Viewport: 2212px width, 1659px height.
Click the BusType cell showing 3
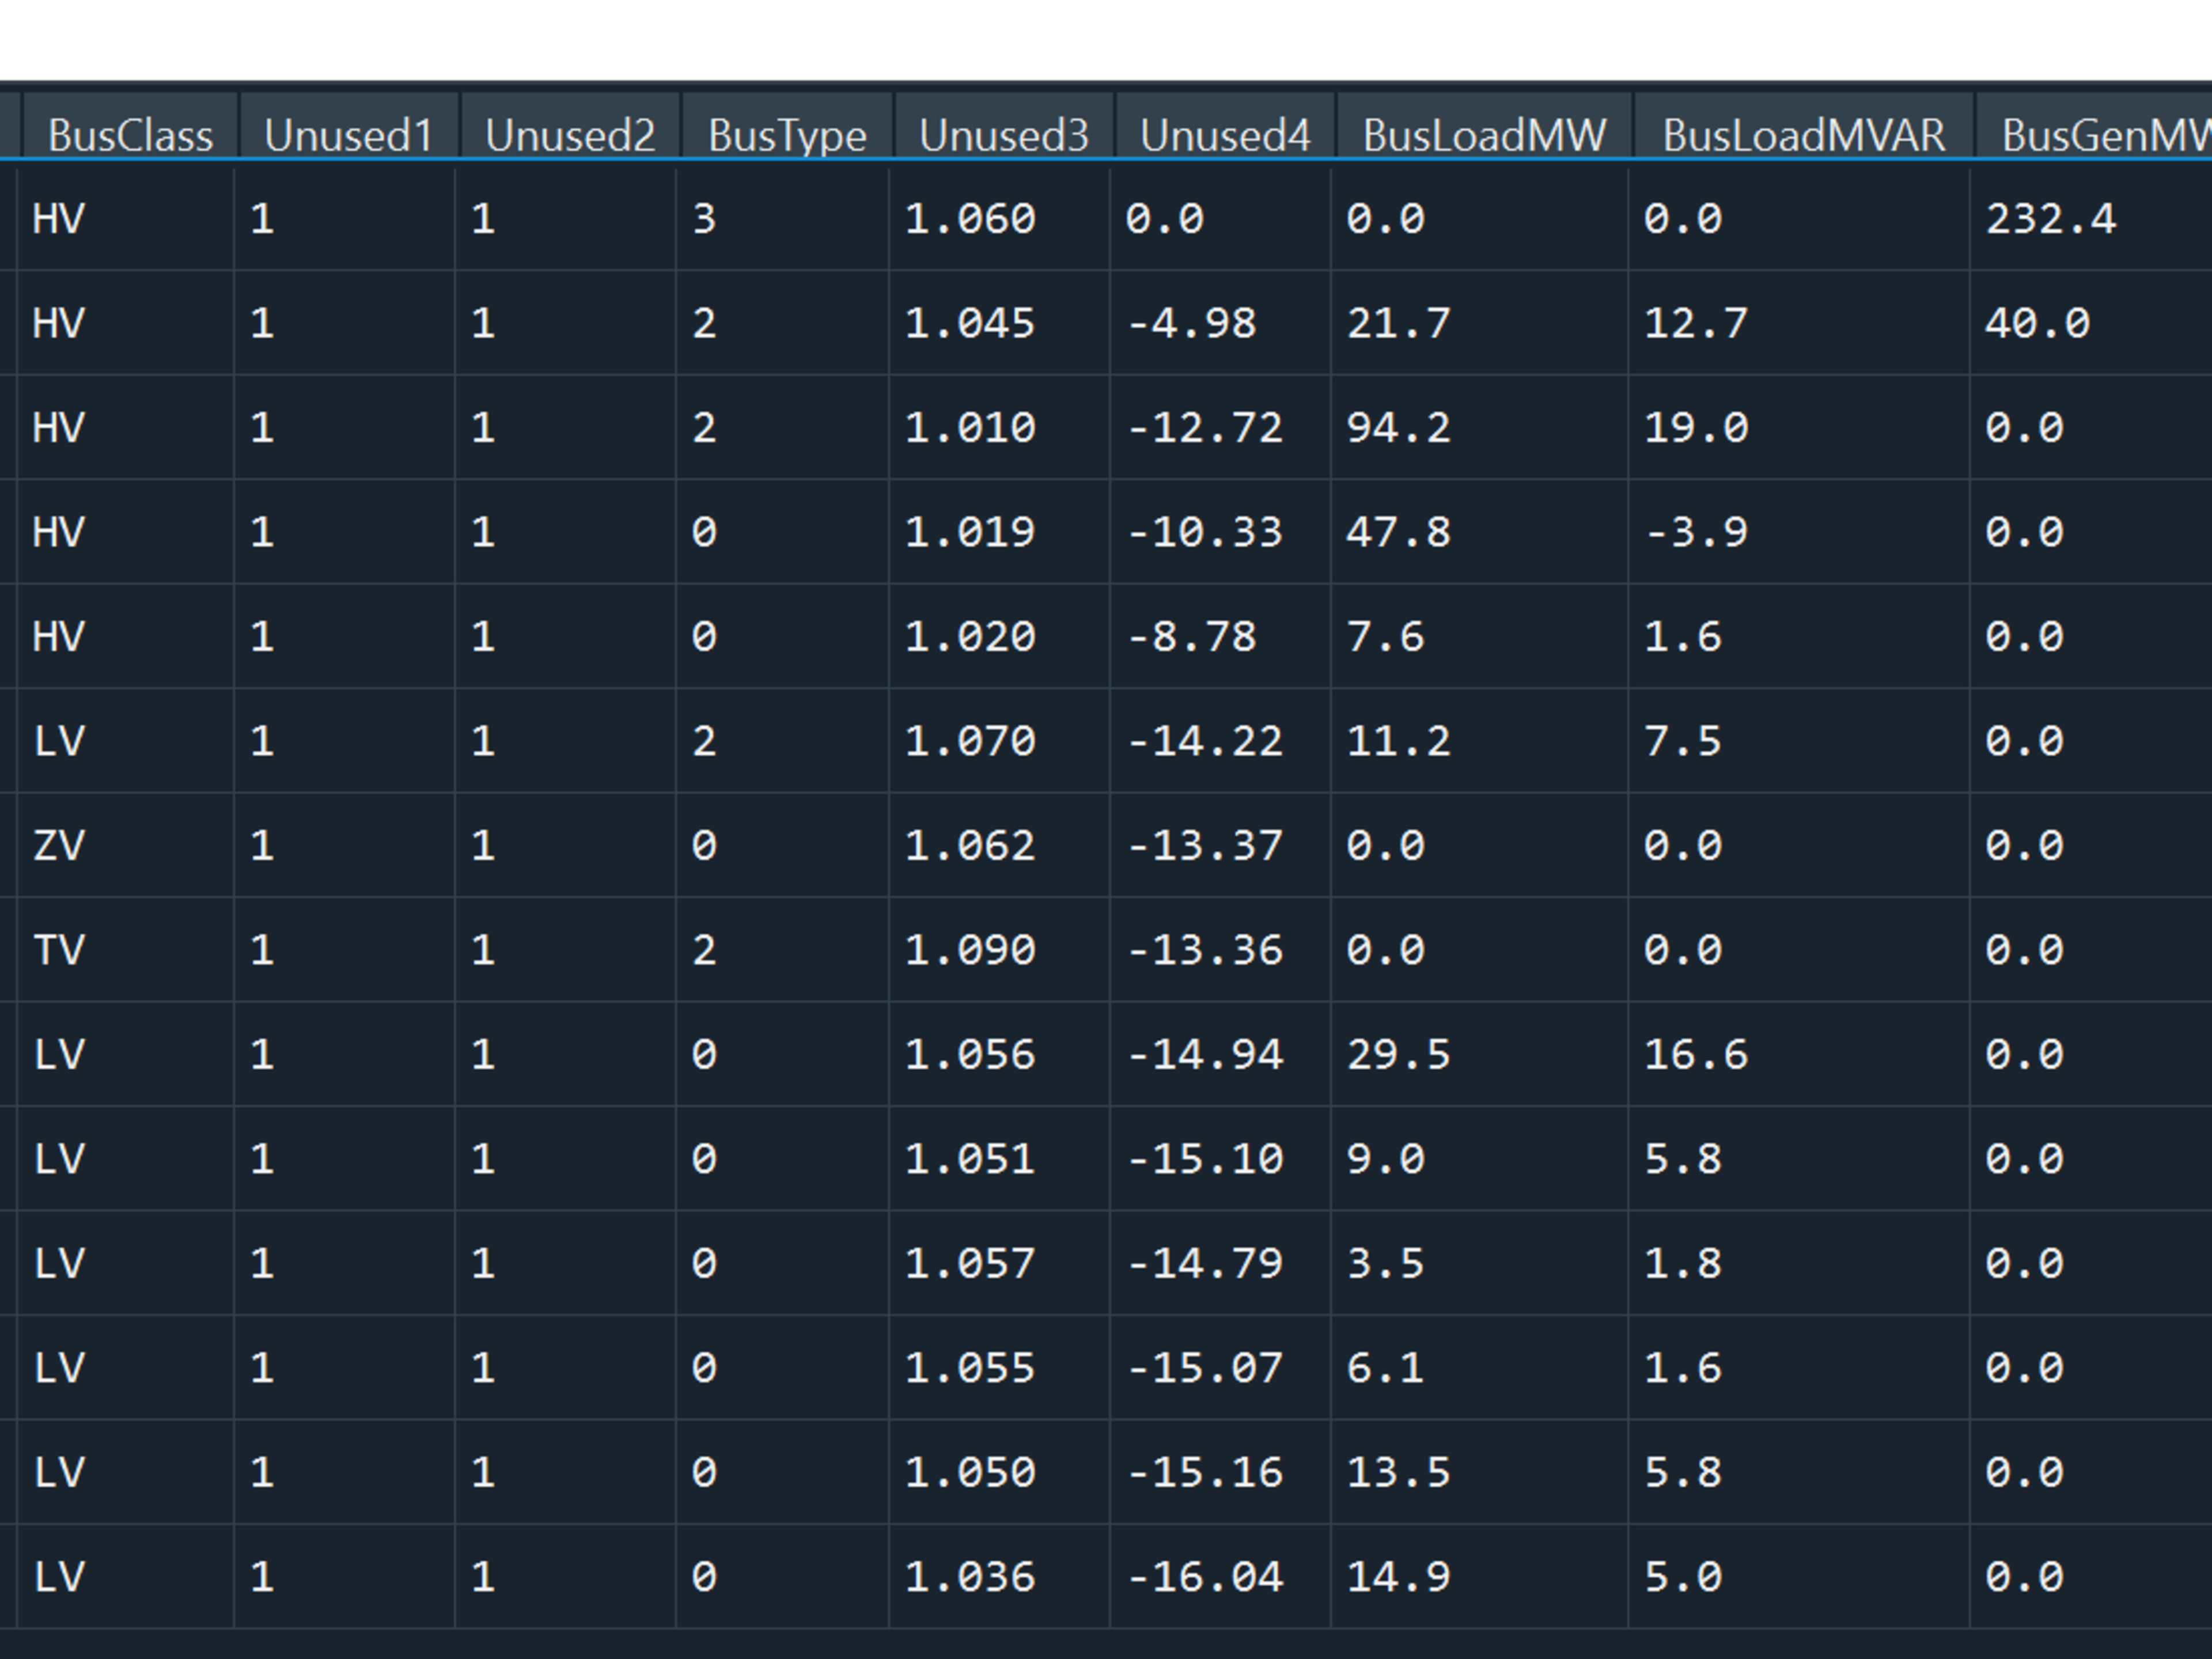(704, 219)
